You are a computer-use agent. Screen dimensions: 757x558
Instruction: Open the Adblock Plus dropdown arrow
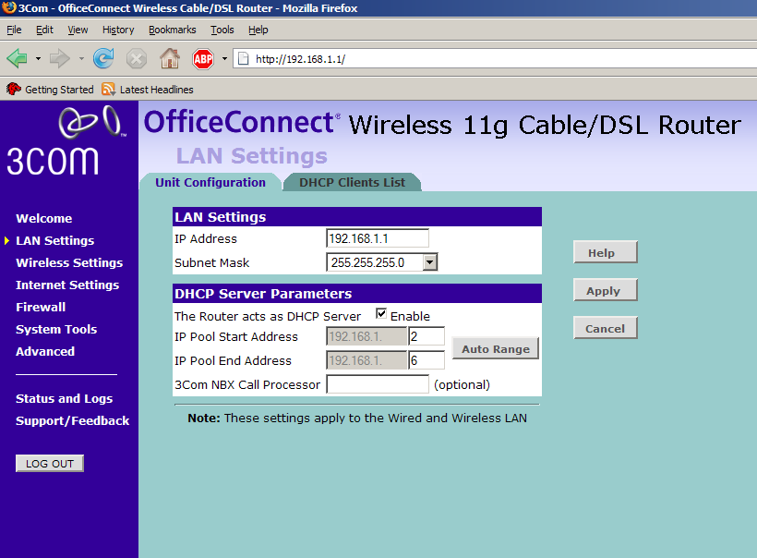224,59
